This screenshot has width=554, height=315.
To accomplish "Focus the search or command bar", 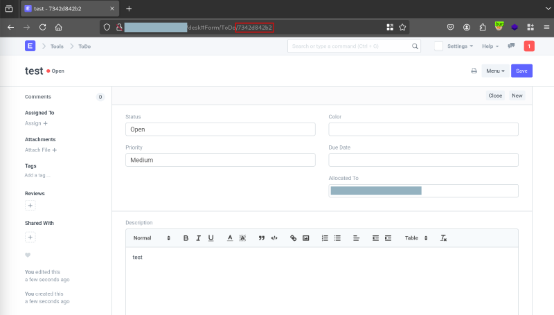I will pyautogui.click(x=354, y=46).
